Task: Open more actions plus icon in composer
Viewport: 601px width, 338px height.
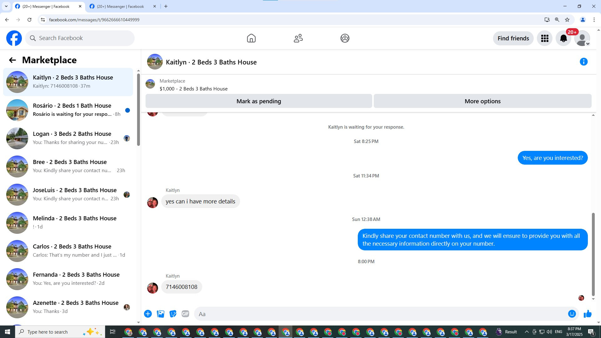Action: tap(148, 314)
